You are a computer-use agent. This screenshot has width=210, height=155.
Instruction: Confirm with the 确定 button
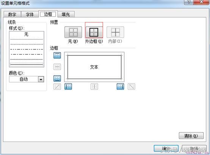pyautogui.click(x=166, y=149)
